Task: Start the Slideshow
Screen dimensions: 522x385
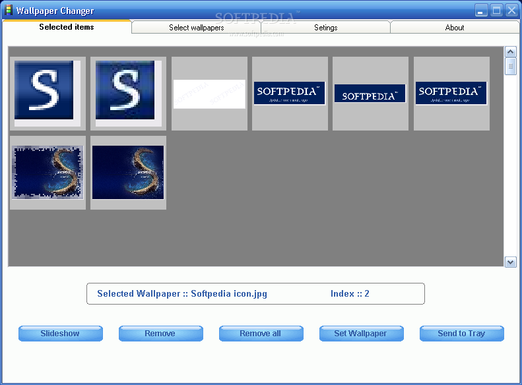Action: tap(61, 334)
